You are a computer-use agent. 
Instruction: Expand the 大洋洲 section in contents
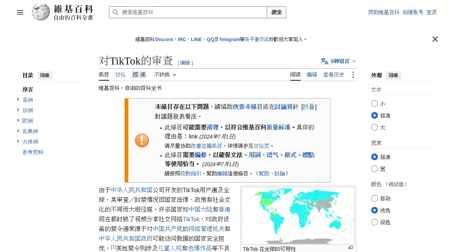(18, 141)
